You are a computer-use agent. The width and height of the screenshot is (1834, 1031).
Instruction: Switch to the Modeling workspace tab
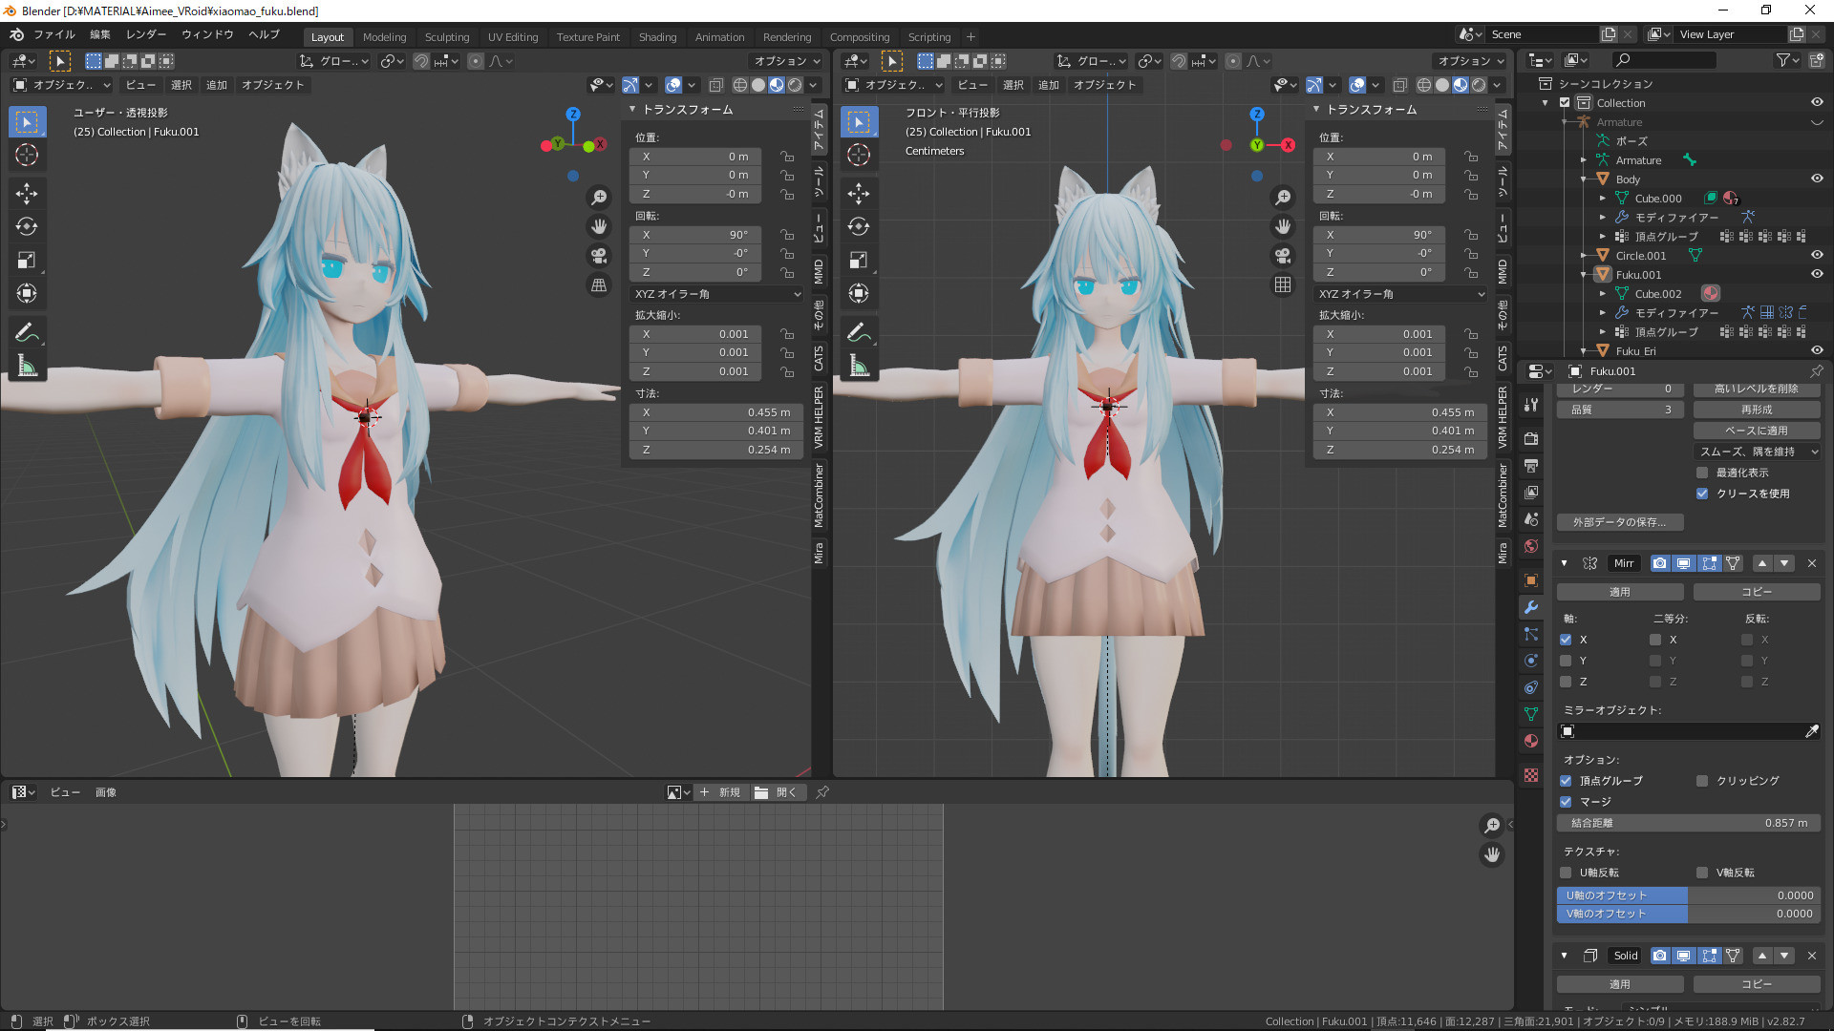(384, 37)
